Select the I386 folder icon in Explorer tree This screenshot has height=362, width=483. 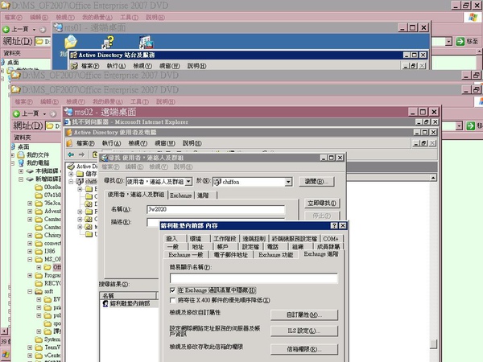39,252
